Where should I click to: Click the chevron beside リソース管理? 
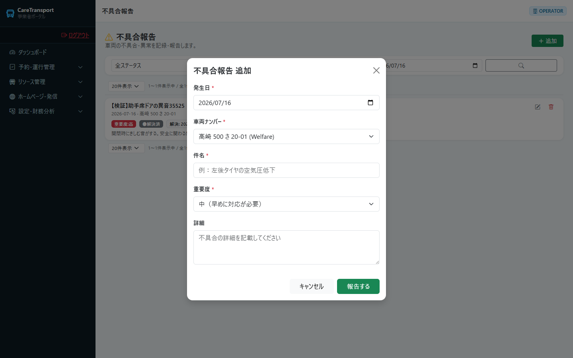pos(80,82)
